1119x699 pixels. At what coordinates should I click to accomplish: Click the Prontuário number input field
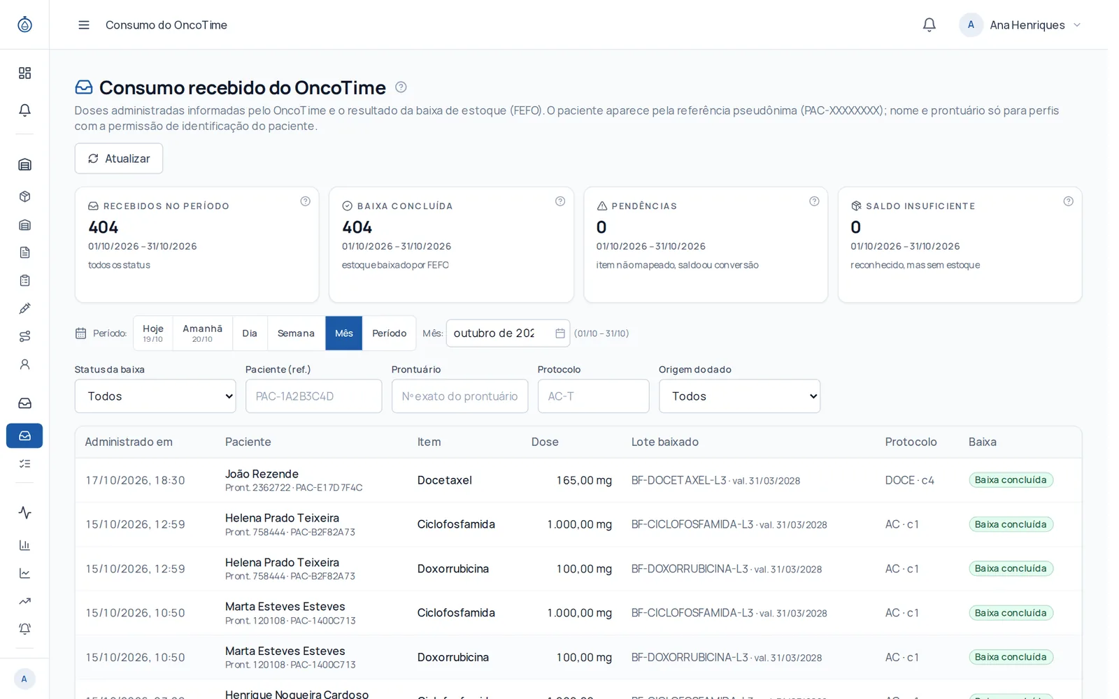(459, 396)
